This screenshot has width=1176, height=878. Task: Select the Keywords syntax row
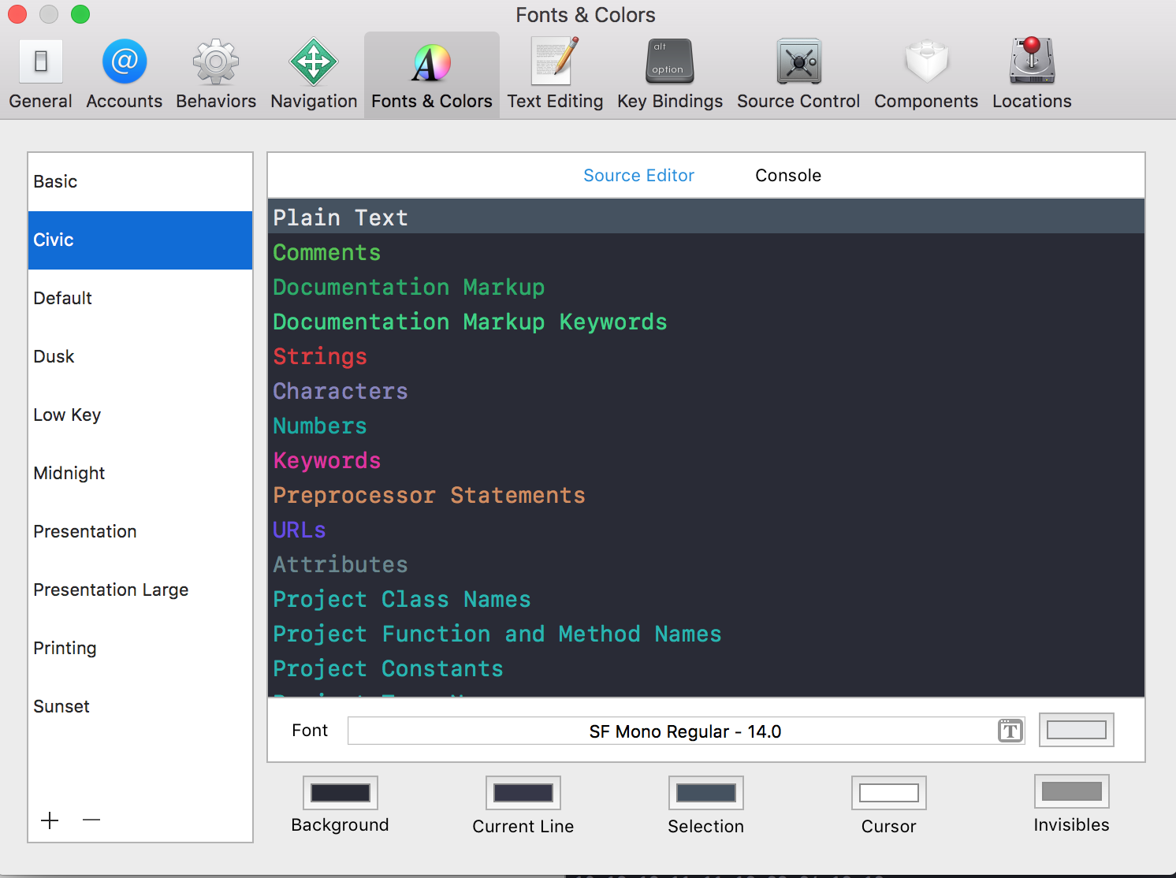(x=706, y=459)
